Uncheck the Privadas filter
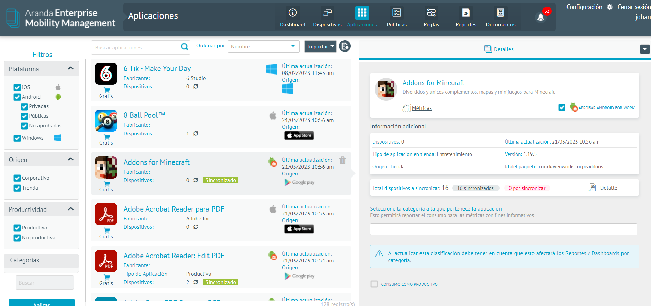 [x=24, y=107]
